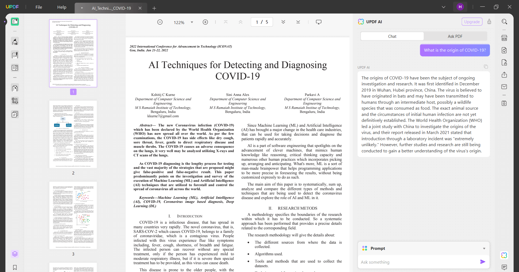
Task: Start OCR on the document
Action: point(504,38)
